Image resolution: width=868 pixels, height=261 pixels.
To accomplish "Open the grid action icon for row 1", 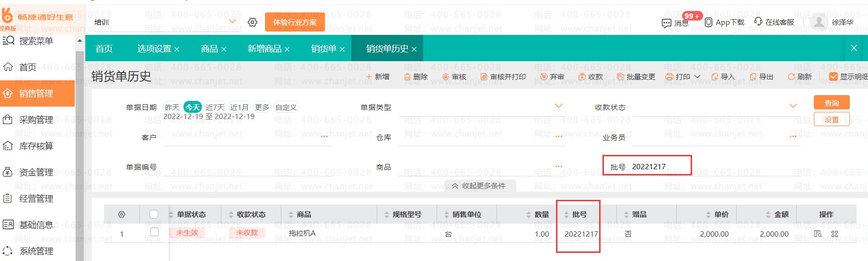I will tap(834, 234).
